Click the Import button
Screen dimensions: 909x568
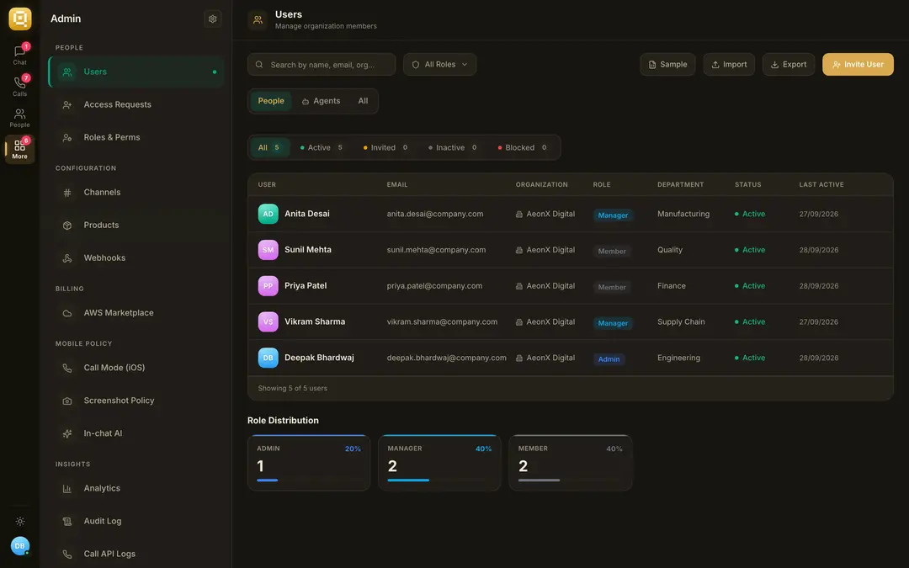click(x=729, y=64)
